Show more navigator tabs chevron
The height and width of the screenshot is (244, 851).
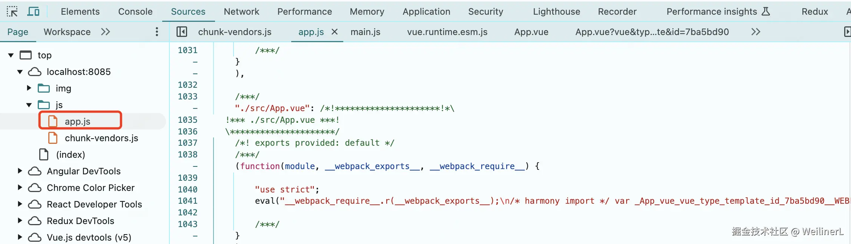pos(106,32)
